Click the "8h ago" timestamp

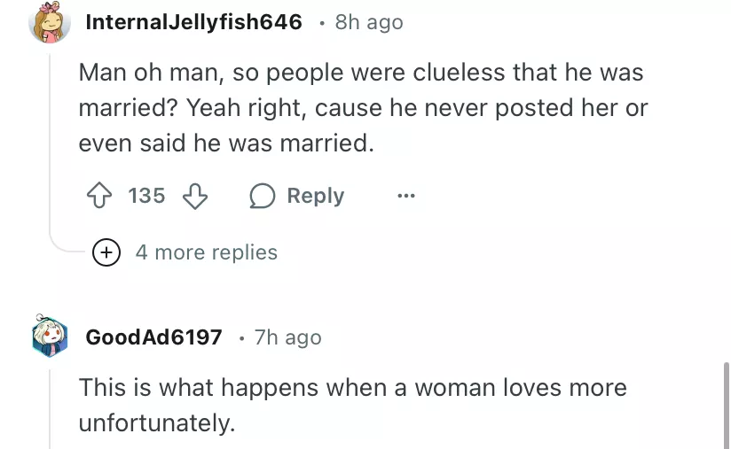368,22
